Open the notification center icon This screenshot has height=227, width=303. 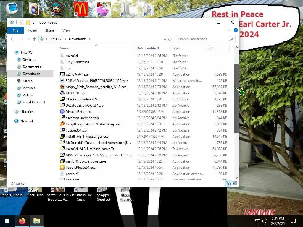point(293,221)
